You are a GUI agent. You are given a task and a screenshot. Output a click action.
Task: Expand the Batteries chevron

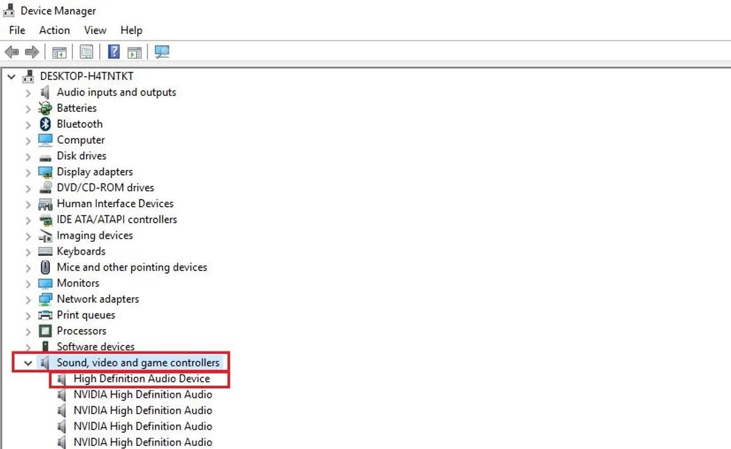click(28, 108)
